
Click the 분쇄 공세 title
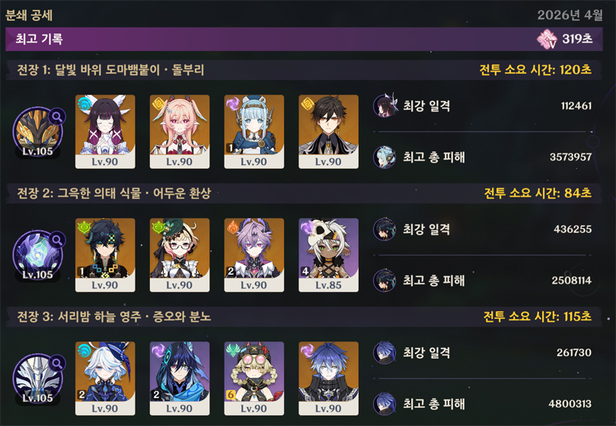pos(29,15)
